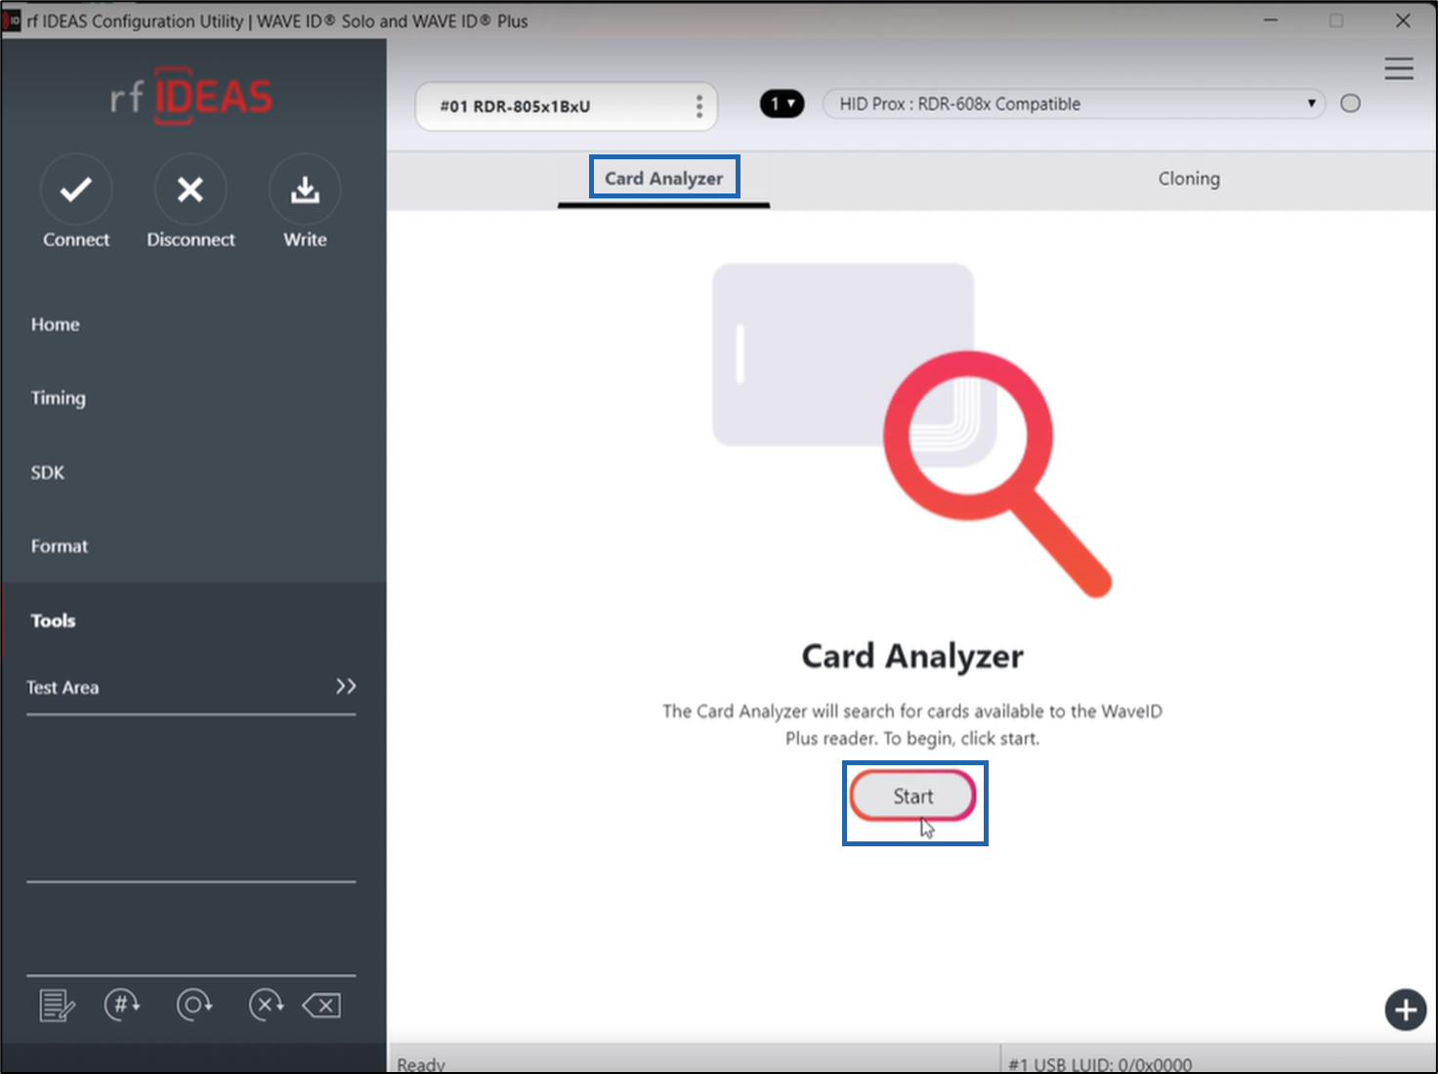Click the Connect checkmark icon
The height and width of the screenshot is (1074, 1438).
coord(76,189)
